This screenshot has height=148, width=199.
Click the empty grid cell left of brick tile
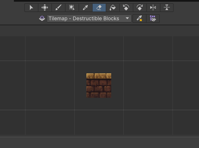[50, 85]
